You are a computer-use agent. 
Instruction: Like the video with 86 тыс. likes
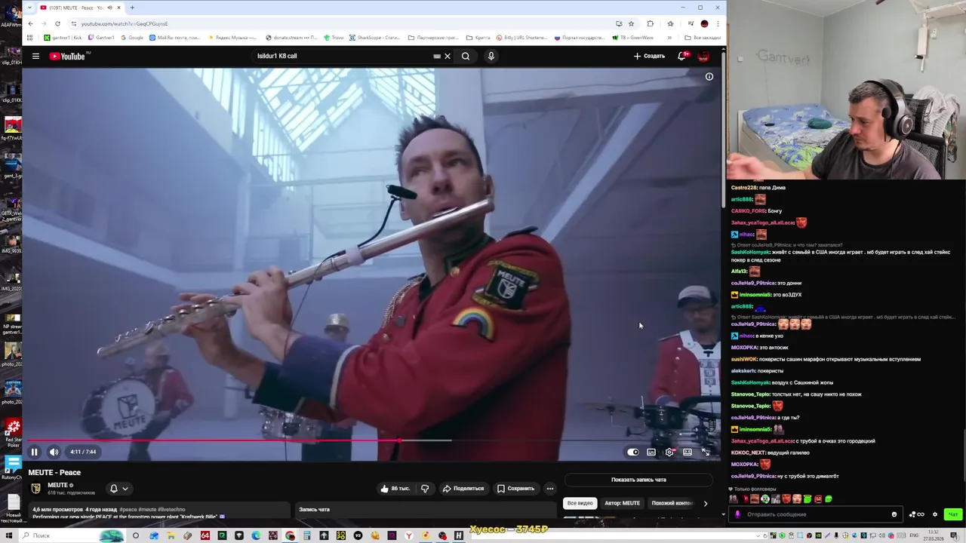tap(395, 488)
